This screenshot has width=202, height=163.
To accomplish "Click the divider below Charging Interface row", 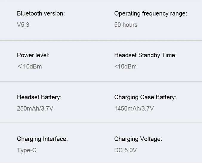I will (101, 162).
